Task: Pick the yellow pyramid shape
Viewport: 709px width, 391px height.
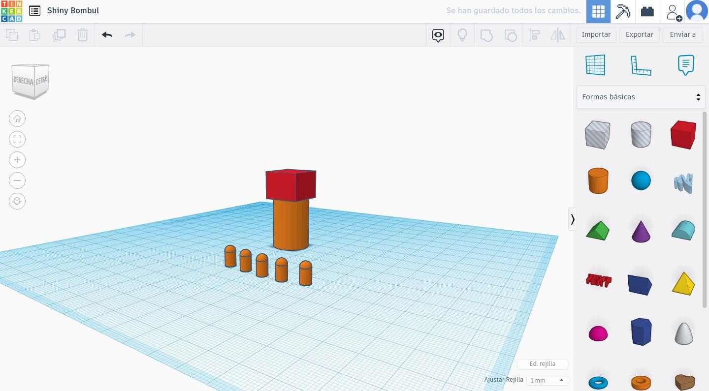Action: tap(683, 283)
